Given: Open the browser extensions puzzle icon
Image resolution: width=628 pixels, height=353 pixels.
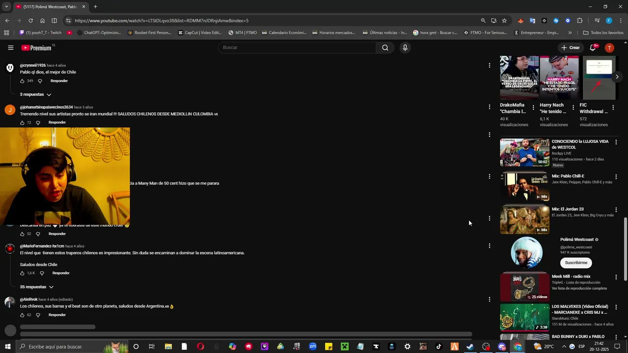Looking at the screenshot, I should click(x=579, y=21).
